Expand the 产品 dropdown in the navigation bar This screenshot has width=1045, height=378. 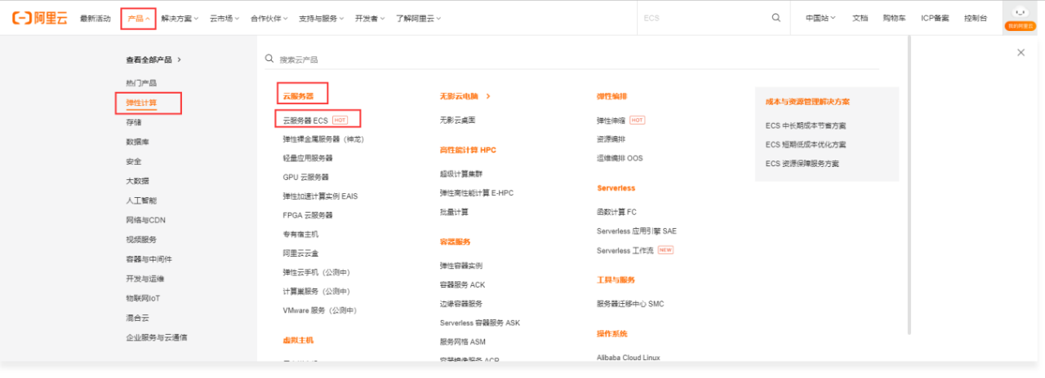coord(138,18)
